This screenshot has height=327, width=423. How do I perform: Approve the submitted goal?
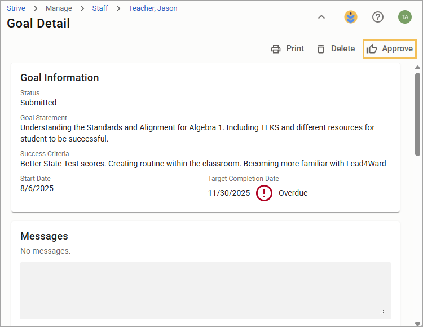[x=390, y=49]
